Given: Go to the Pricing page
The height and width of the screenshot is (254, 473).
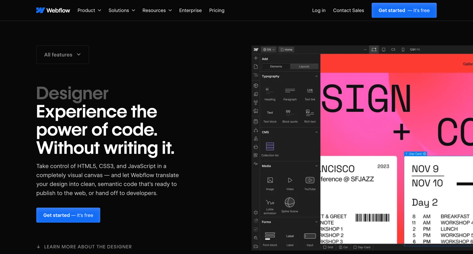Looking at the screenshot, I should coord(216,10).
